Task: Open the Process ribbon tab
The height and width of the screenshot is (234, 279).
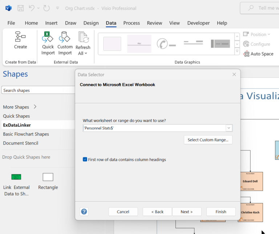Action: (x=132, y=23)
